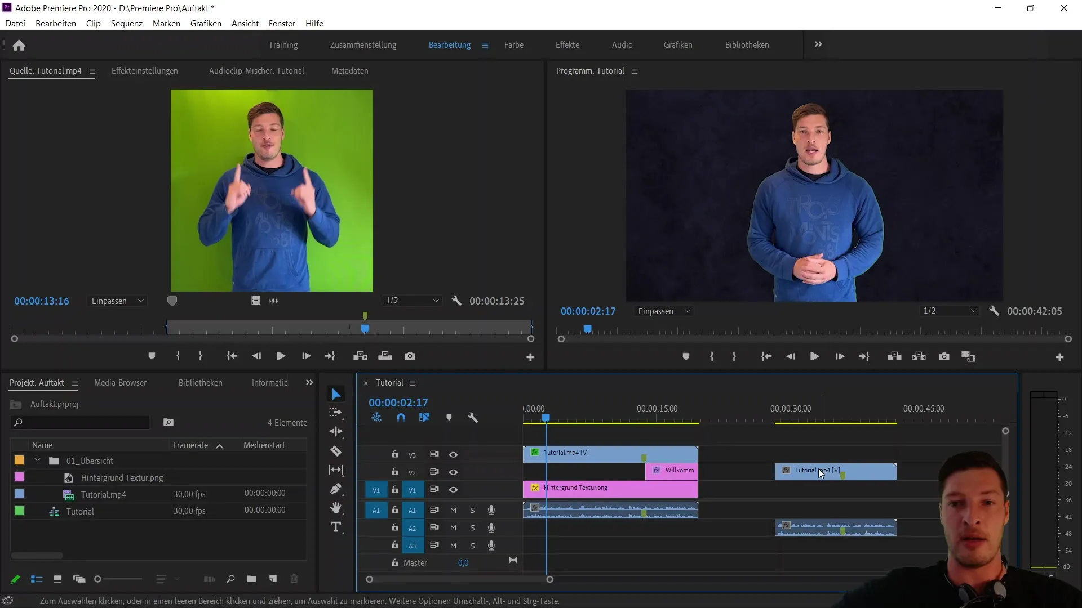
Task: Click Extract button in Program monitor
Action: click(919, 356)
